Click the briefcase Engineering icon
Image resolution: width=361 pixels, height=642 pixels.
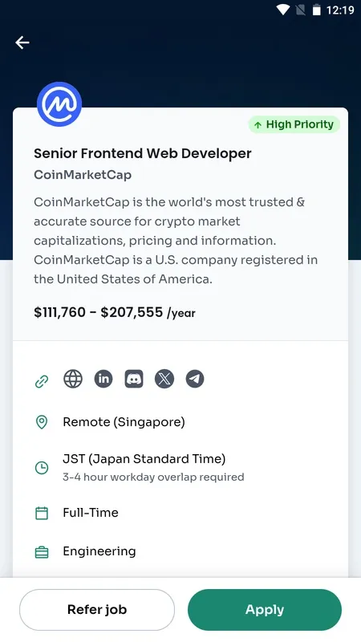(x=42, y=552)
